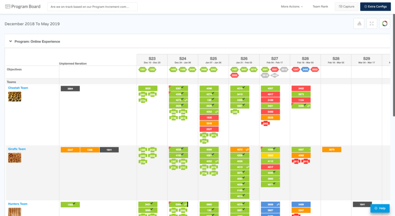Screen dimensions: 395x216
Task: Enter fullscreen with the expand arrows icon
Action: point(371,24)
